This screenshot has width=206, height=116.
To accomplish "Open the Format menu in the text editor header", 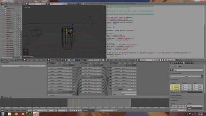I will (x=125, y=60).
